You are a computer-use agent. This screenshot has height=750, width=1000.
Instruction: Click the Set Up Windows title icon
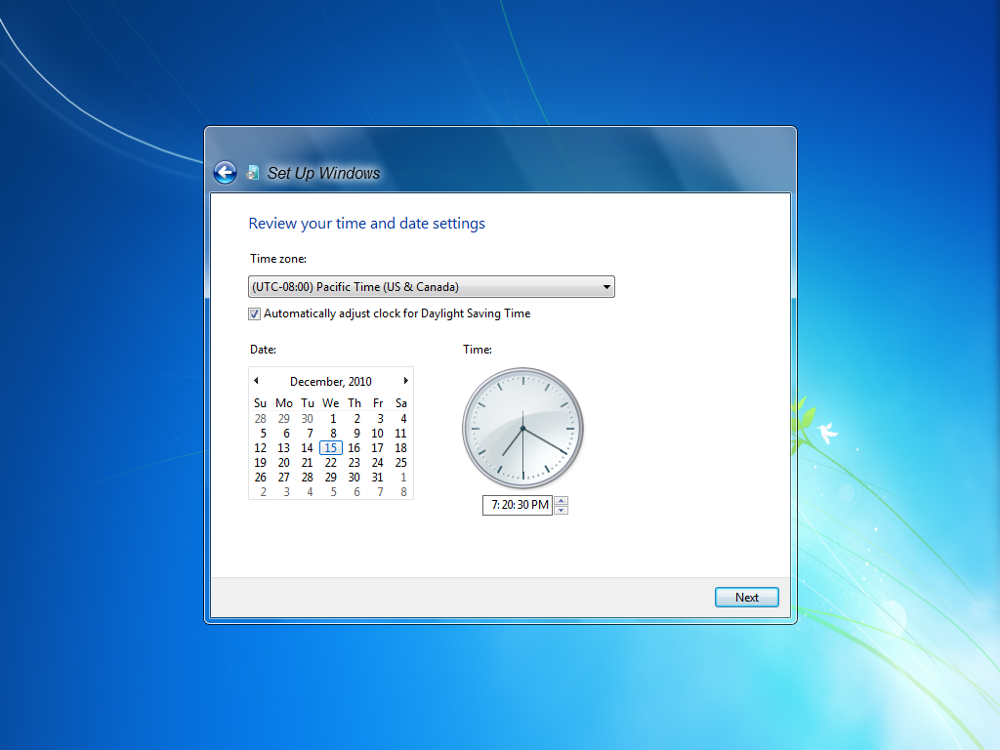pyautogui.click(x=253, y=172)
